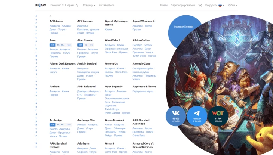Open Самоцветы нексуса under Amikin Survival
The height and width of the screenshot is (155, 273).
coord(88,72)
